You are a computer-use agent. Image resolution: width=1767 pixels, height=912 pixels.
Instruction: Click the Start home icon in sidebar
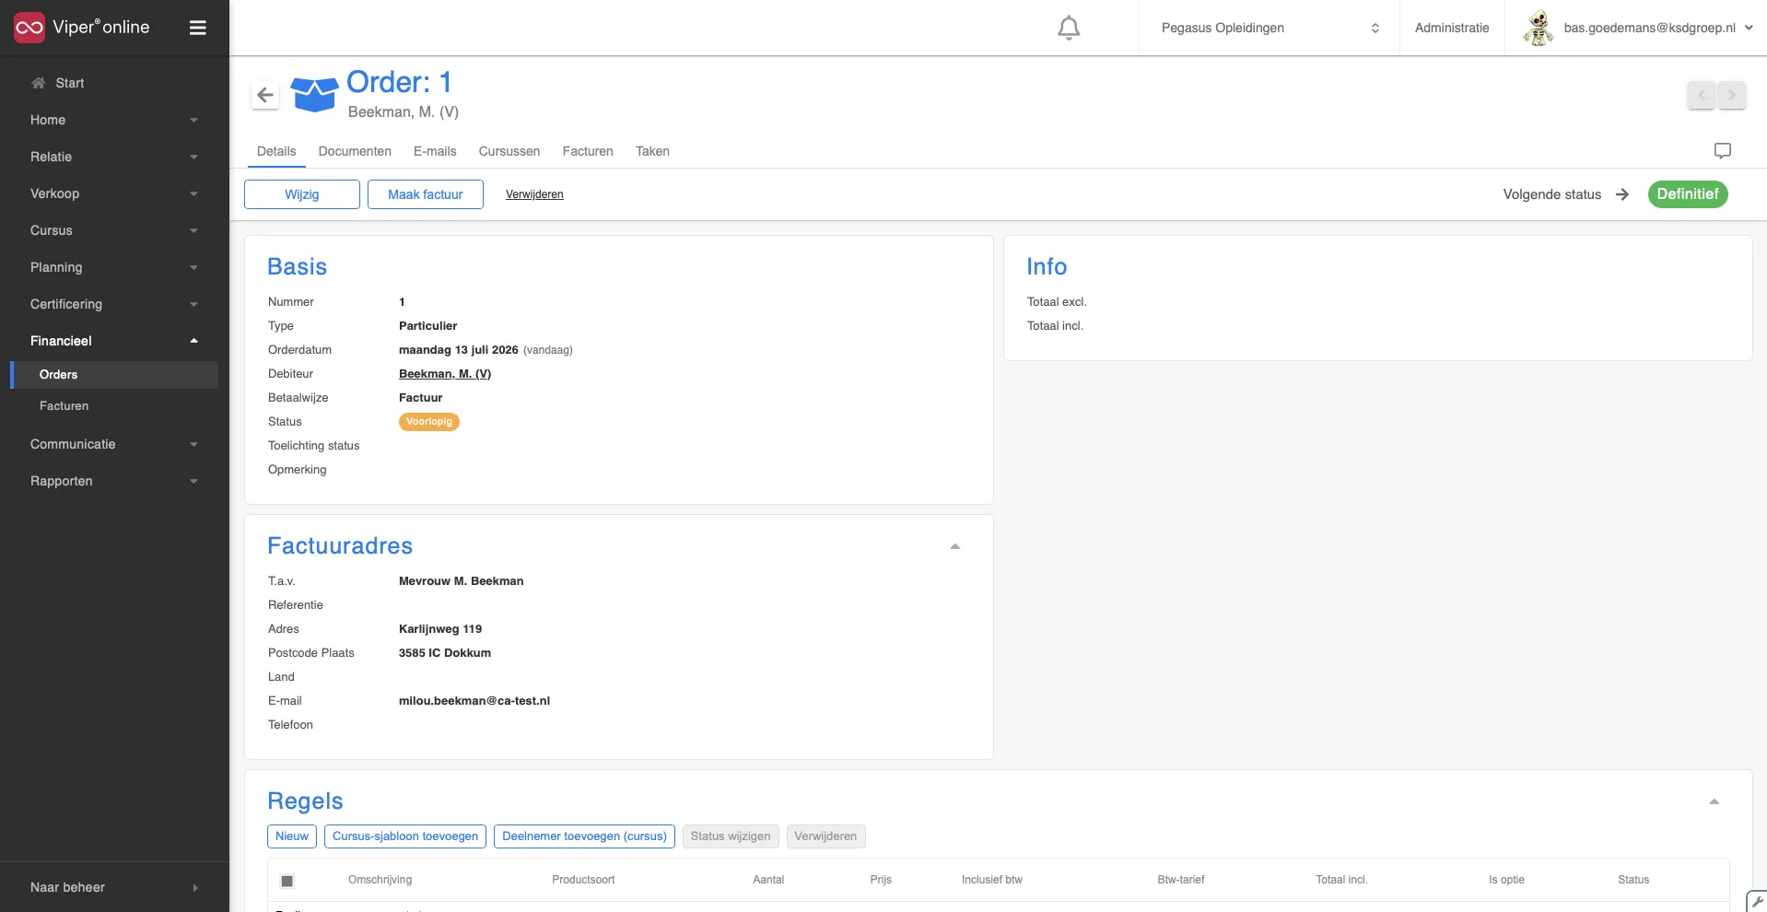39,83
